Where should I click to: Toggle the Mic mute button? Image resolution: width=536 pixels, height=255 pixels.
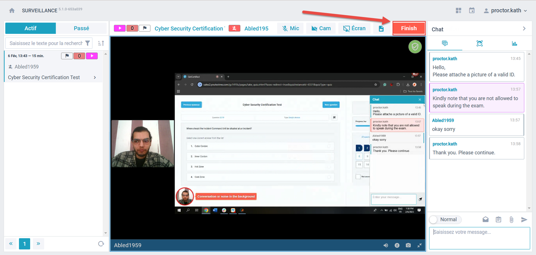tap(290, 29)
